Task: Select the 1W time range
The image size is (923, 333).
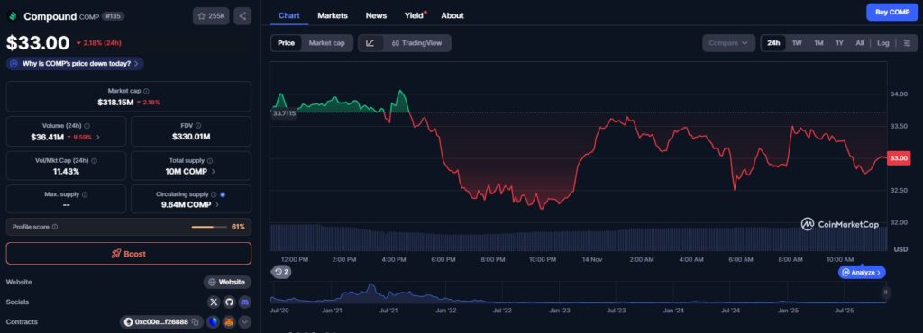Action: (797, 43)
